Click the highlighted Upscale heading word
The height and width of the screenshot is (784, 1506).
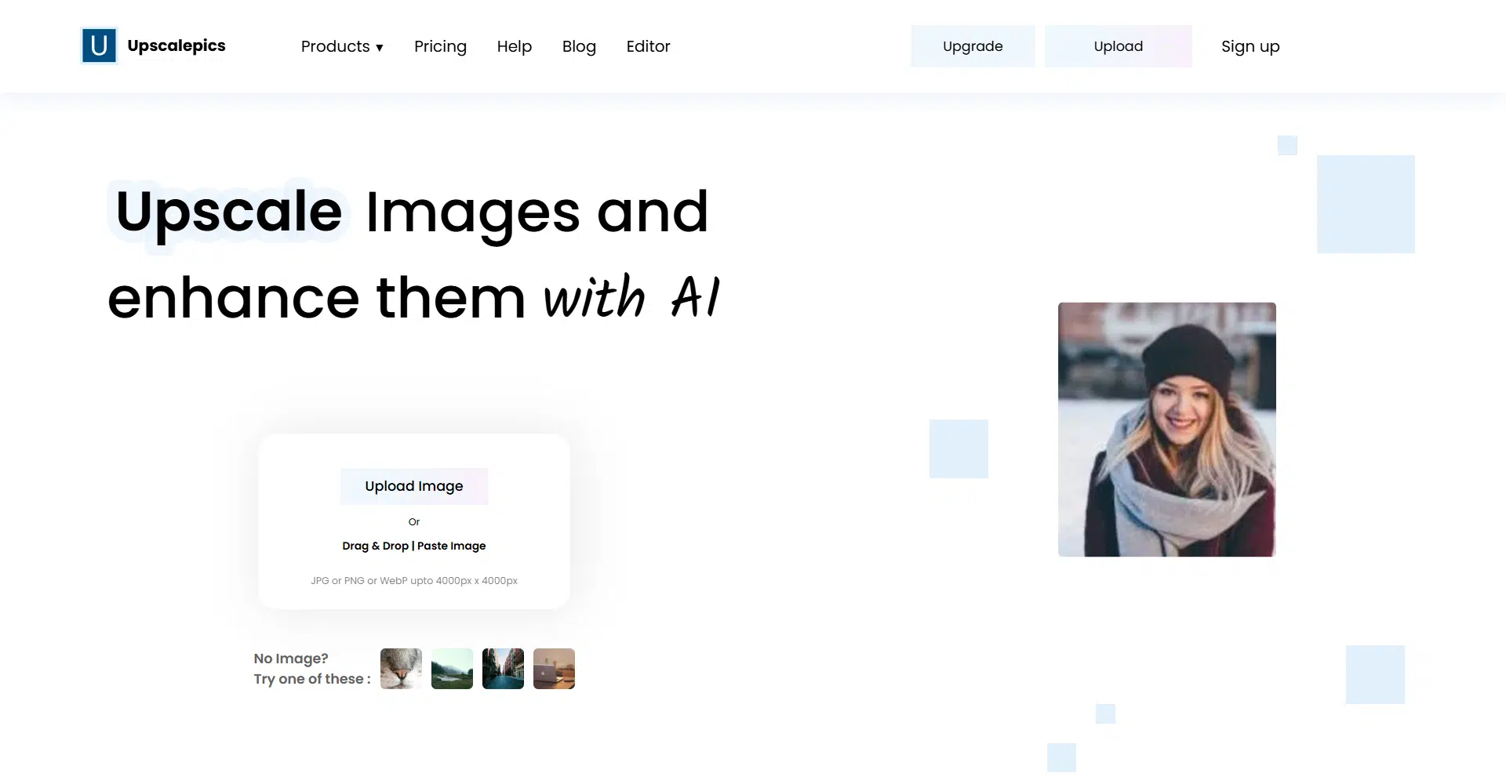[228, 212]
